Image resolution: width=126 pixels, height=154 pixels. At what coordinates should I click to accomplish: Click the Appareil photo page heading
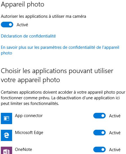coord(23,5)
